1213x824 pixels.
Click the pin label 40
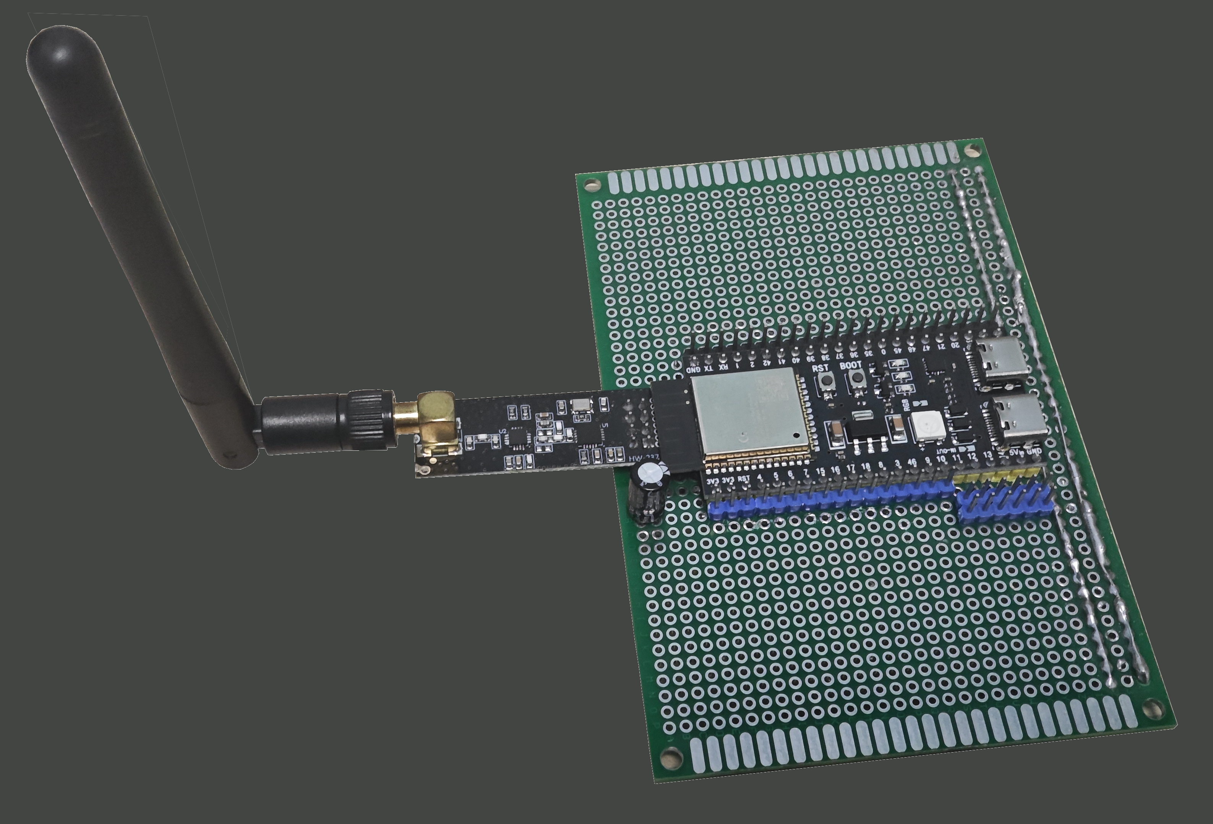click(x=796, y=361)
